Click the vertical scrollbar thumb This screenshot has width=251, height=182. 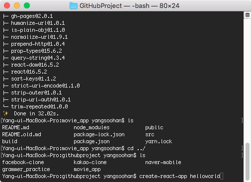[x=248, y=162]
